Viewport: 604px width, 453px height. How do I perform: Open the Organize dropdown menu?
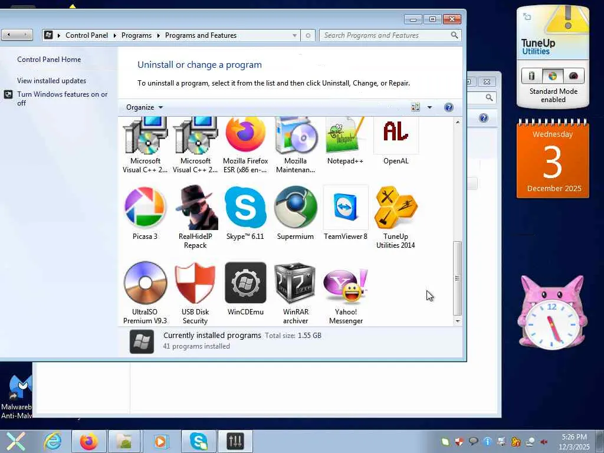click(x=145, y=107)
